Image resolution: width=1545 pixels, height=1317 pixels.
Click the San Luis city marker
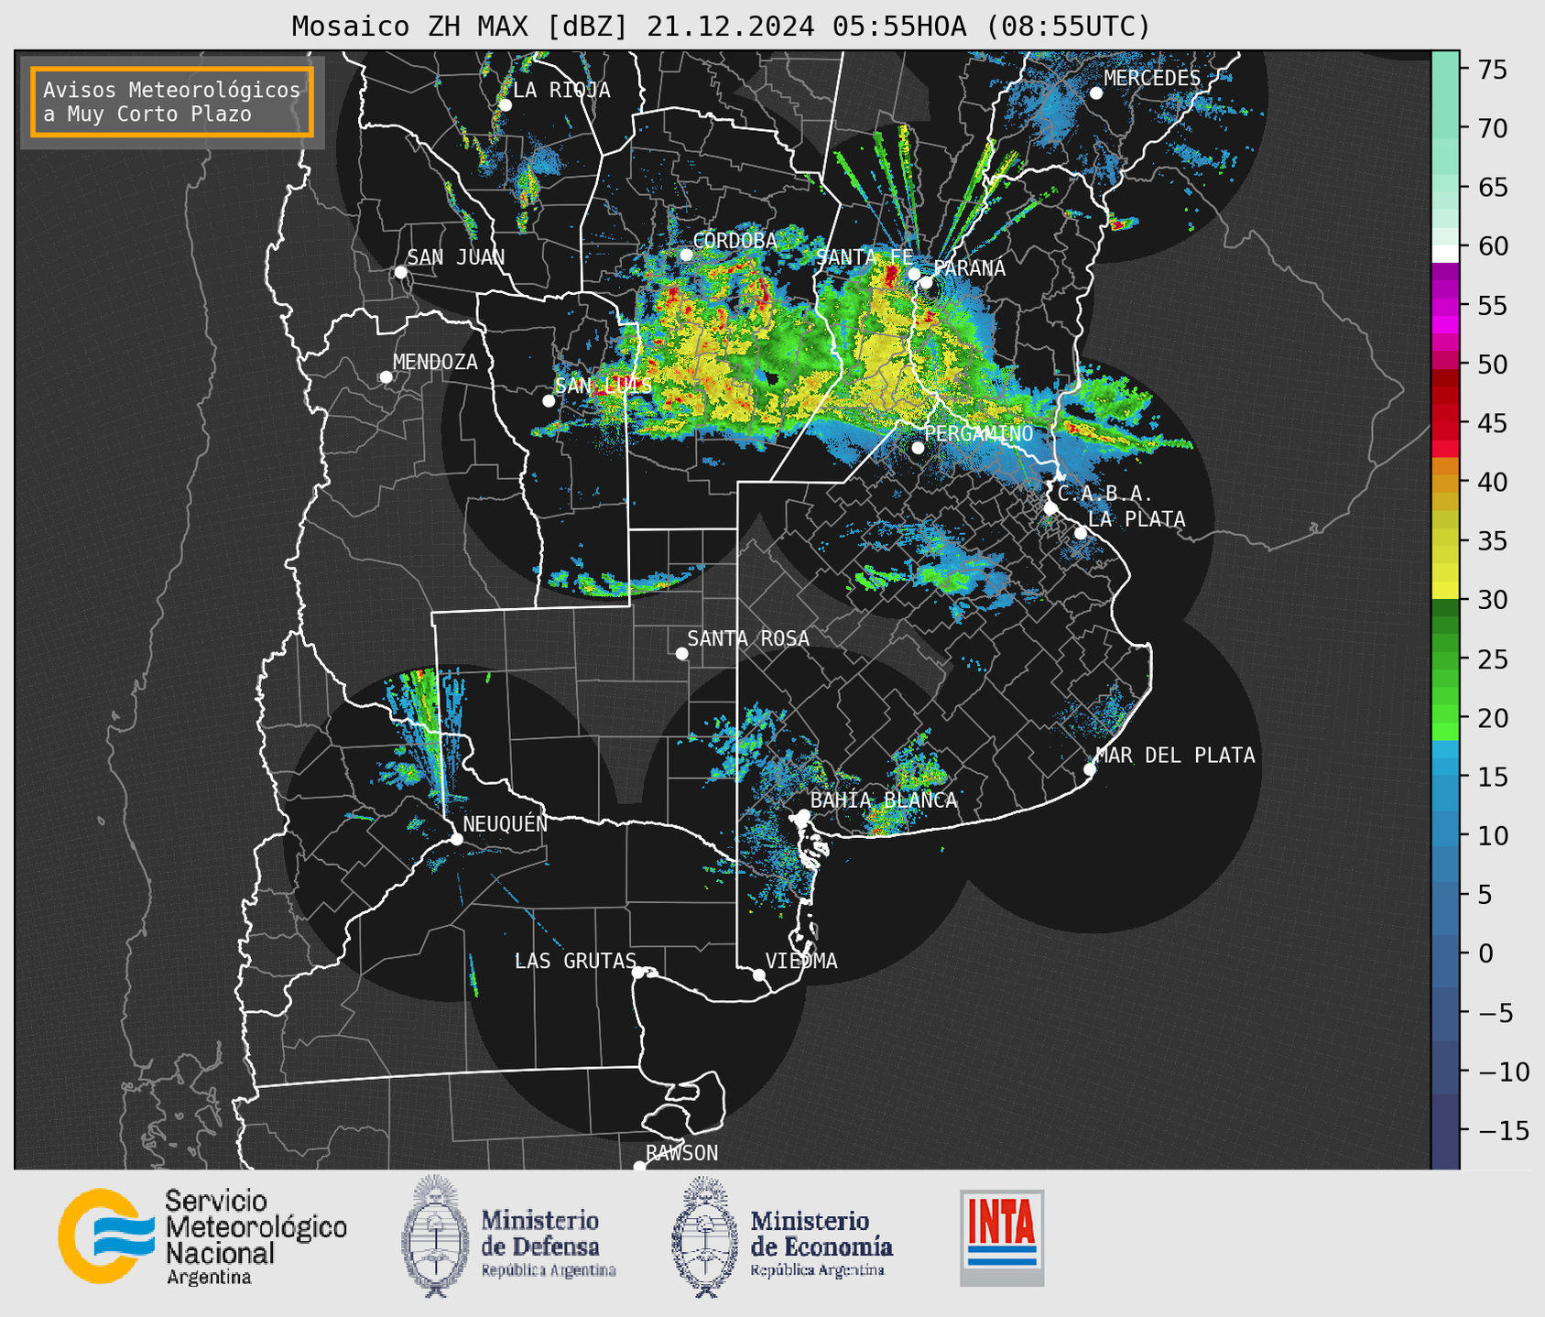pos(549,401)
